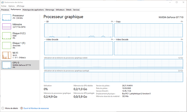Viewport: 187px width, 112px height.
Task: Open the Affichage menu
Action: click(x=20, y=6)
